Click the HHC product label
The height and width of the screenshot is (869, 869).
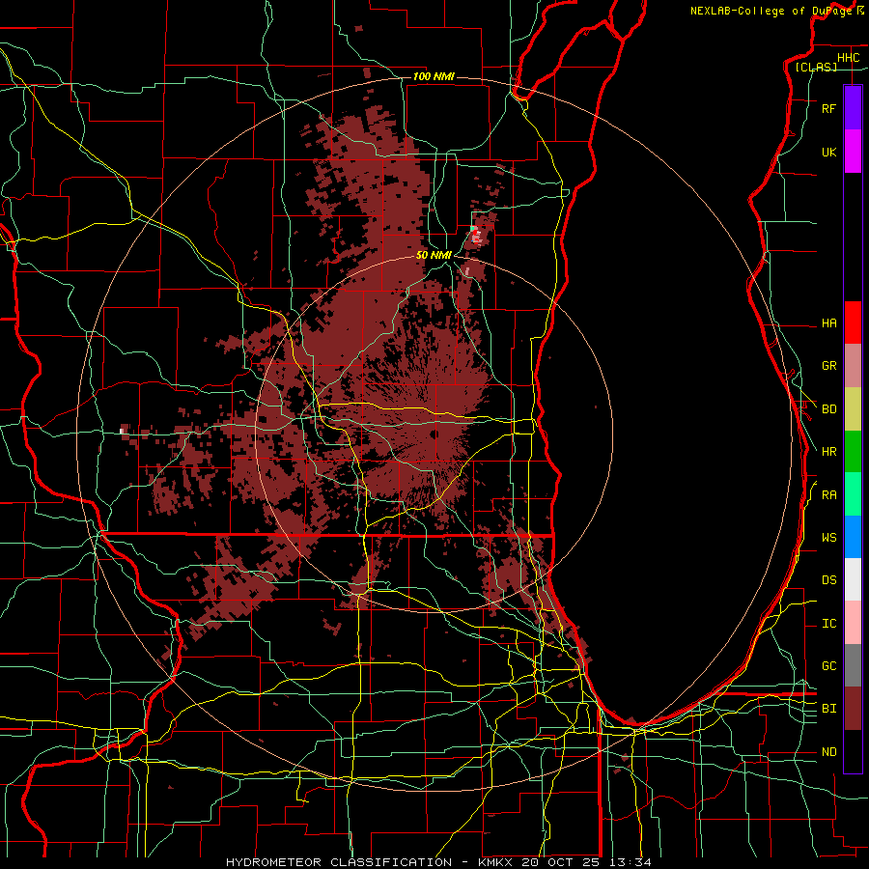point(848,58)
